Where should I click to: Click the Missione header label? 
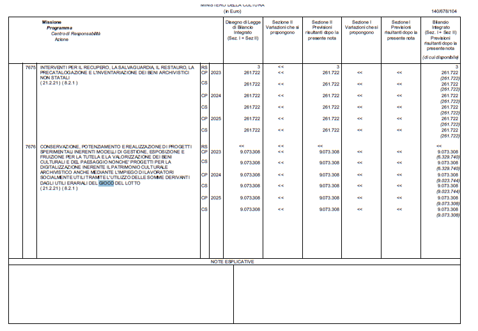pyautogui.click(x=52, y=22)
